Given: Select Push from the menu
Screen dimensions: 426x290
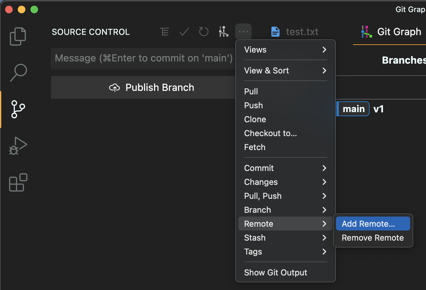Looking at the screenshot, I should (285, 105).
